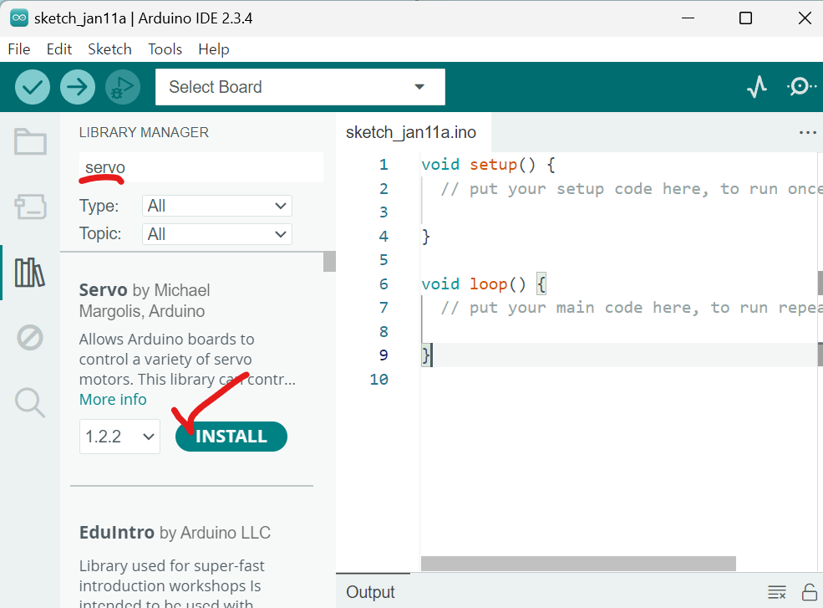Clear the Output panel
This screenshot has height=608, width=823.
pyautogui.click(x=777, y=592)
